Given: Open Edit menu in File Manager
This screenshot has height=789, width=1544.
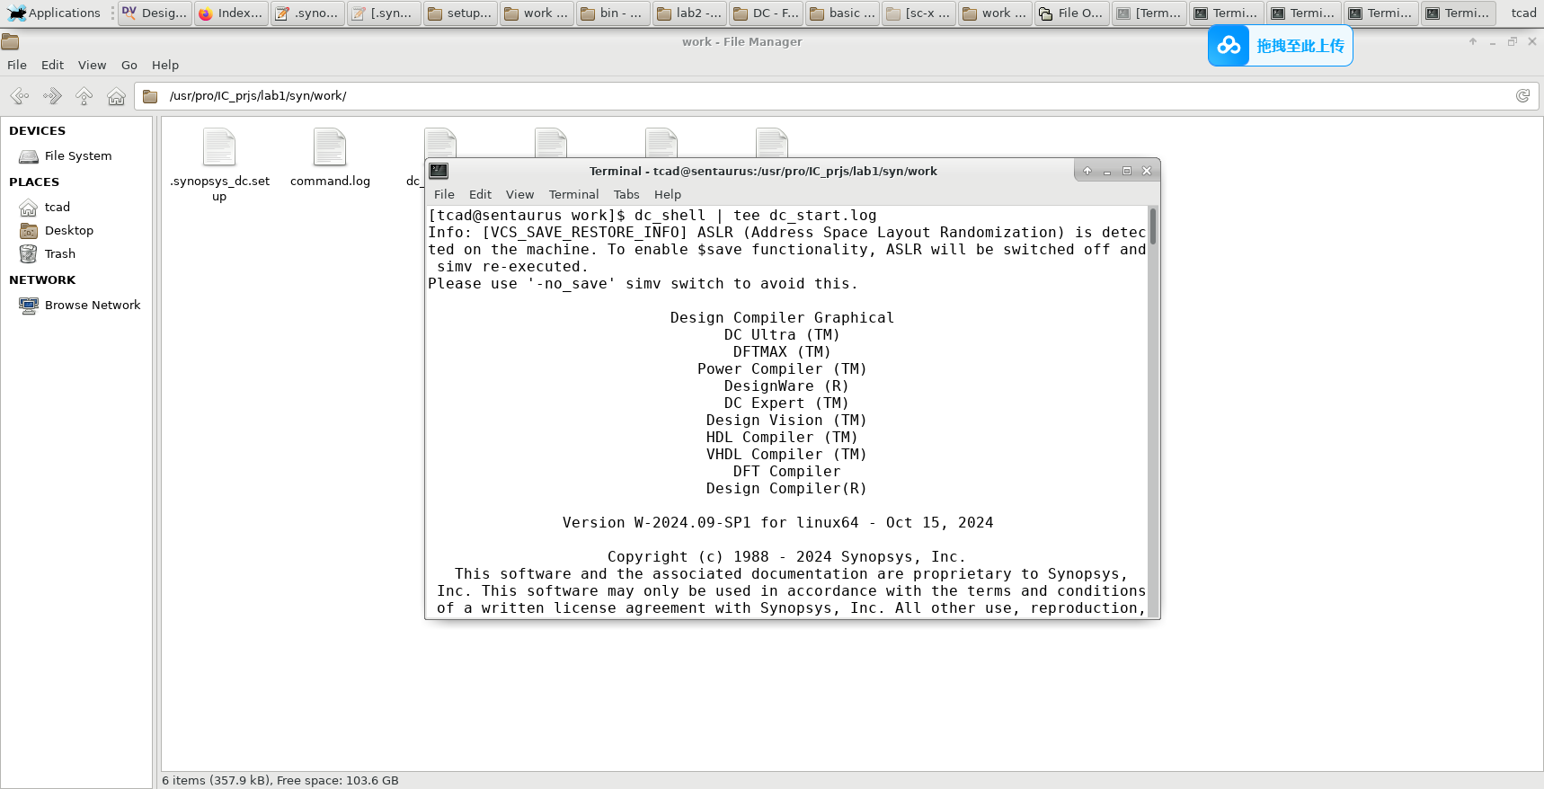Looking at the screenshot, I should (x=52, y=65).
